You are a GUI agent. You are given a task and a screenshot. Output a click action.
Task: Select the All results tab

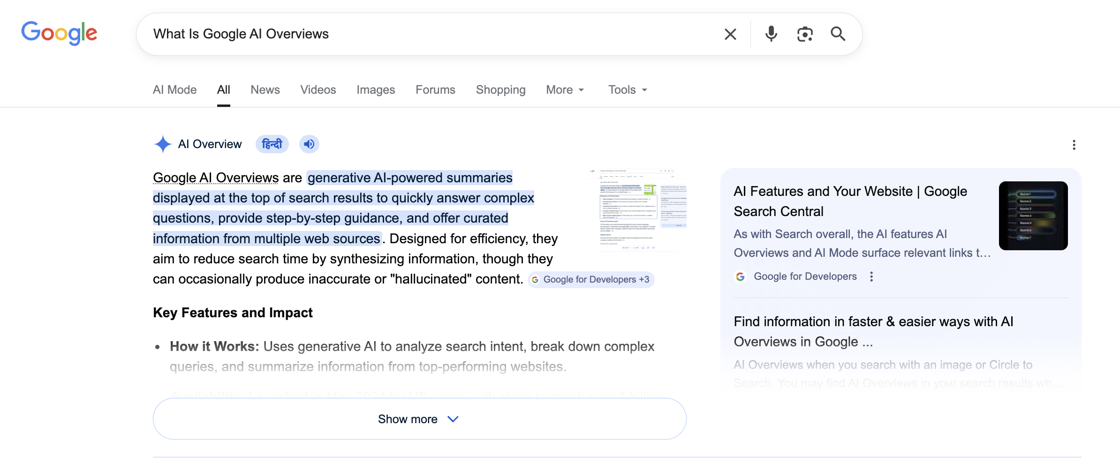pos(224,90)
